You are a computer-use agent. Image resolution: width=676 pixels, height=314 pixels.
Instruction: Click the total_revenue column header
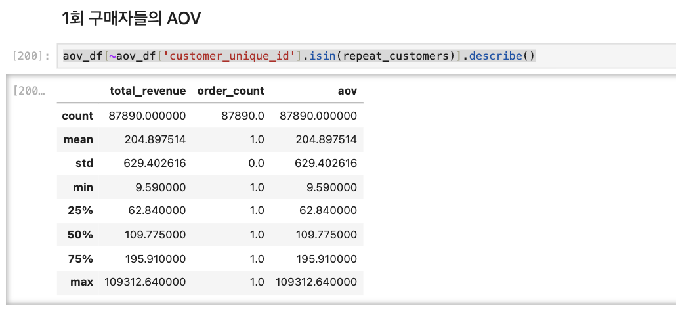pos(148,91)
